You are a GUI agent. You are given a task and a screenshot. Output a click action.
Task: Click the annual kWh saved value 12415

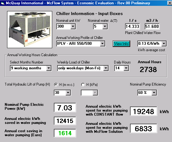click(x=65, y=121)
